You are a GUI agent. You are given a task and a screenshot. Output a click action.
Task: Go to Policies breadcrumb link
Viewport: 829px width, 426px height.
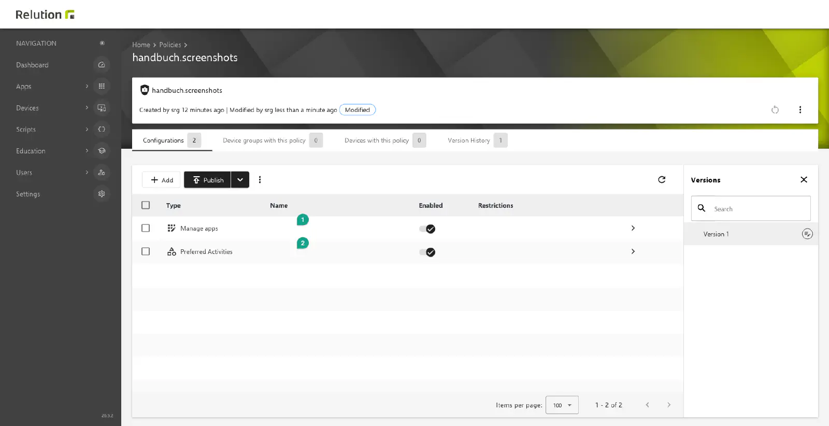tap(170, 45)
